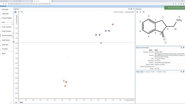The image size is (185, 104).
Task: Click the Date Stamp value
Action: pos(158,61)
